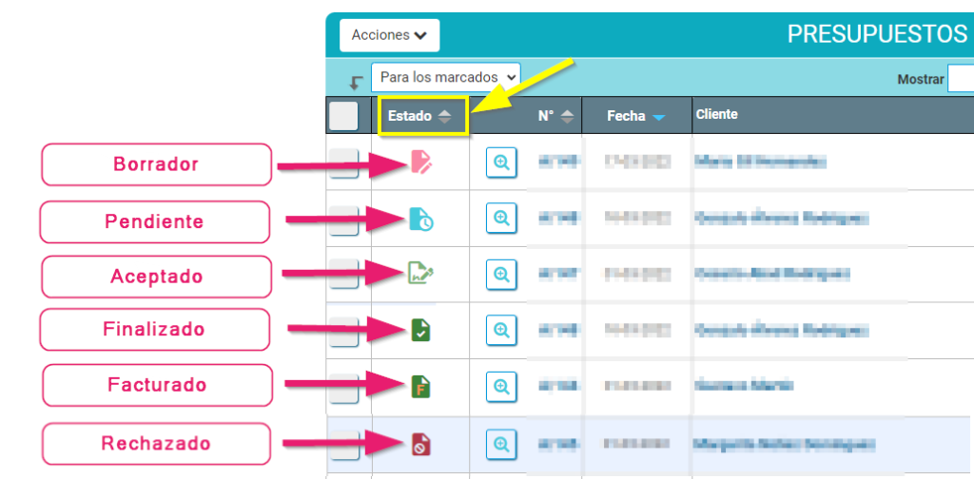Open magnifier preview in the Facturado row
974x479 pixels.
pyautogui.click(x=501, y=387)
